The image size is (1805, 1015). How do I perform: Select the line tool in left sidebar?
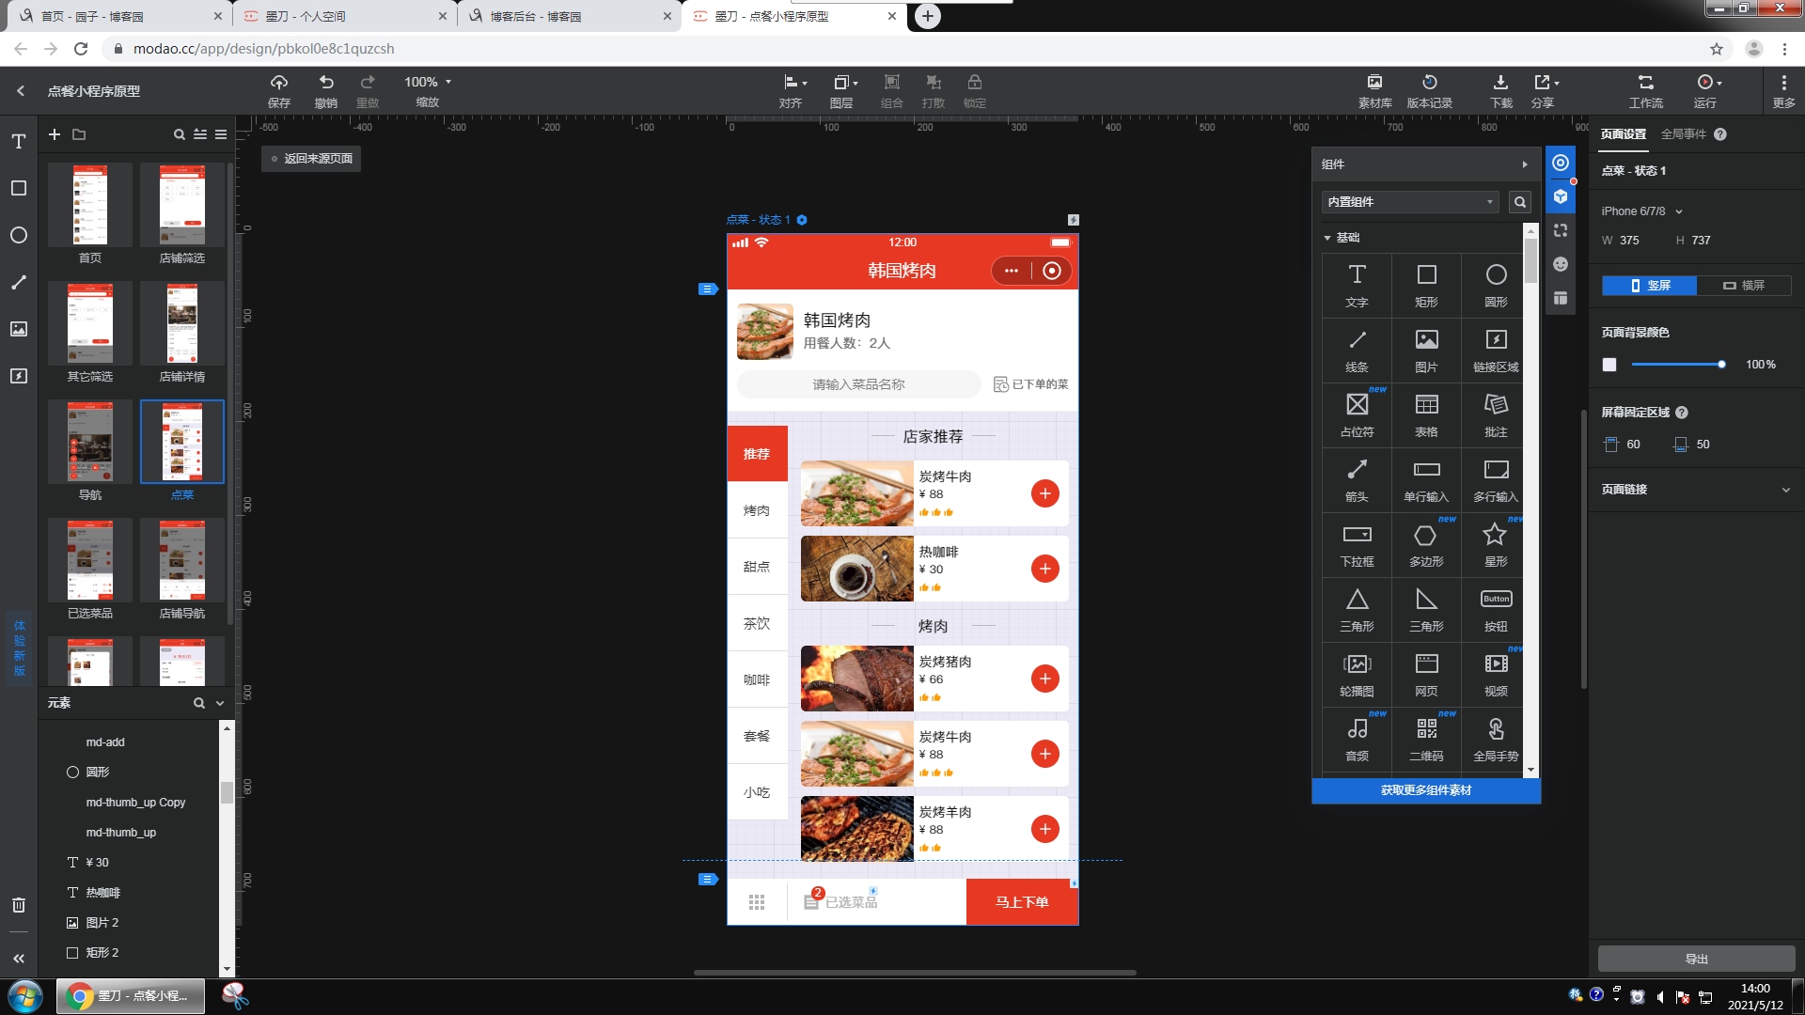point(19,282)
